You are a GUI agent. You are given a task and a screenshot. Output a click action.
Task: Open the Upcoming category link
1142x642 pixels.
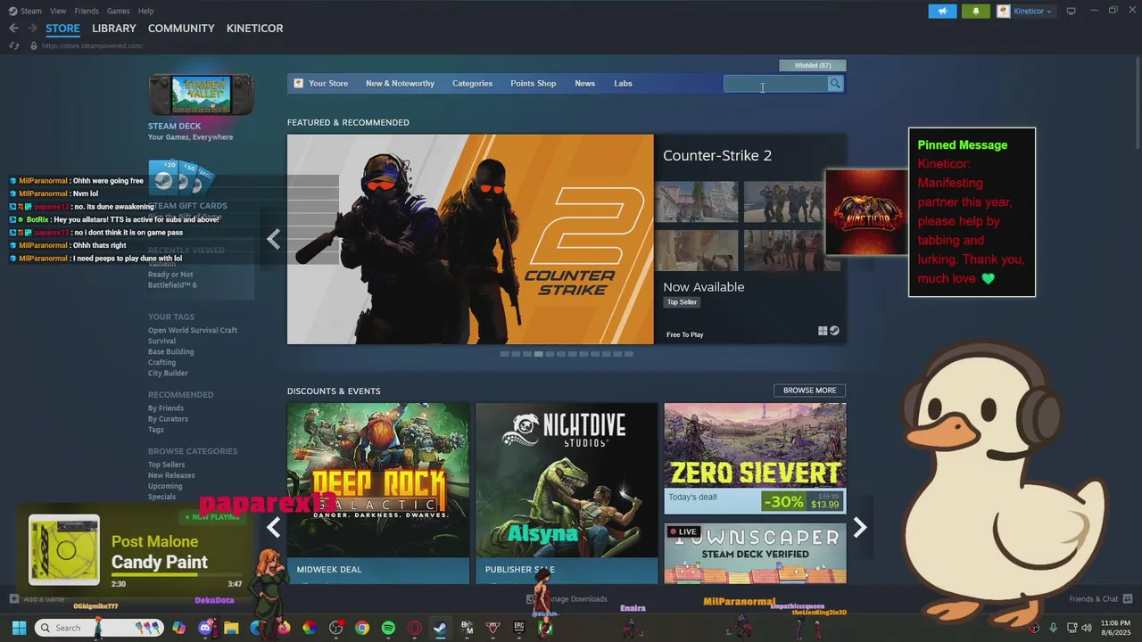coord(165,486)
